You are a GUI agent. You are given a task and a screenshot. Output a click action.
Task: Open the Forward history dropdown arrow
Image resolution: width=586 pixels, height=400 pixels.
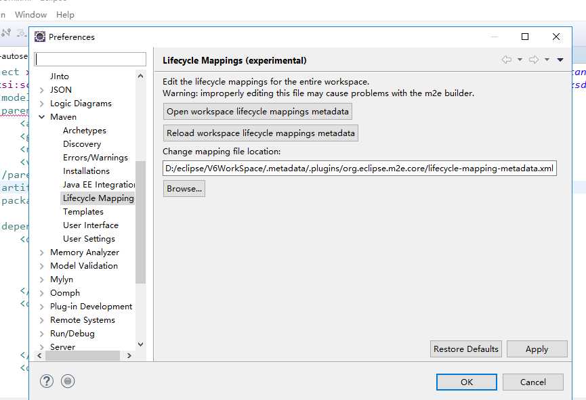pyautogui.click(x=547, y=60)
